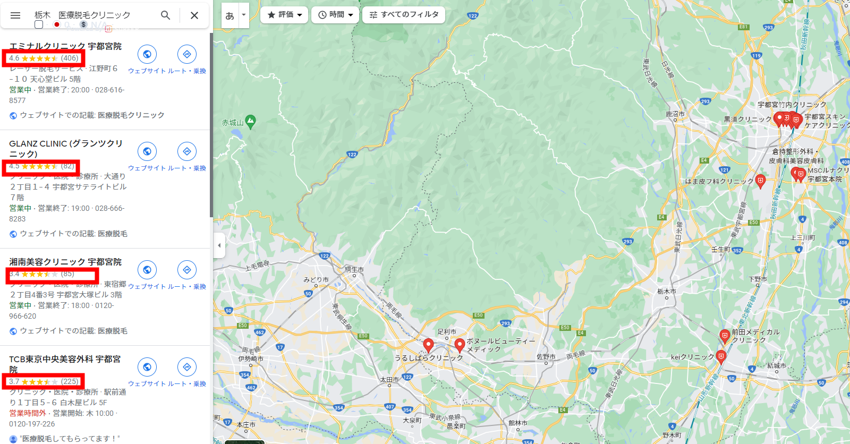850x444 pixels.
Task: Expand the あ input mode dropdown arrow
Action: point(244,15)
